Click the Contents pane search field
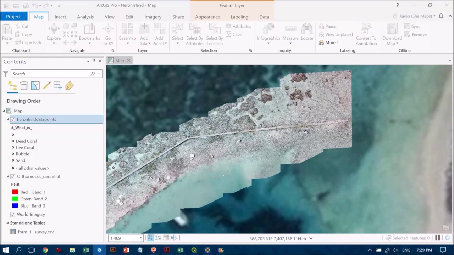This screenshot has height=255, width=454. (51, 74)
